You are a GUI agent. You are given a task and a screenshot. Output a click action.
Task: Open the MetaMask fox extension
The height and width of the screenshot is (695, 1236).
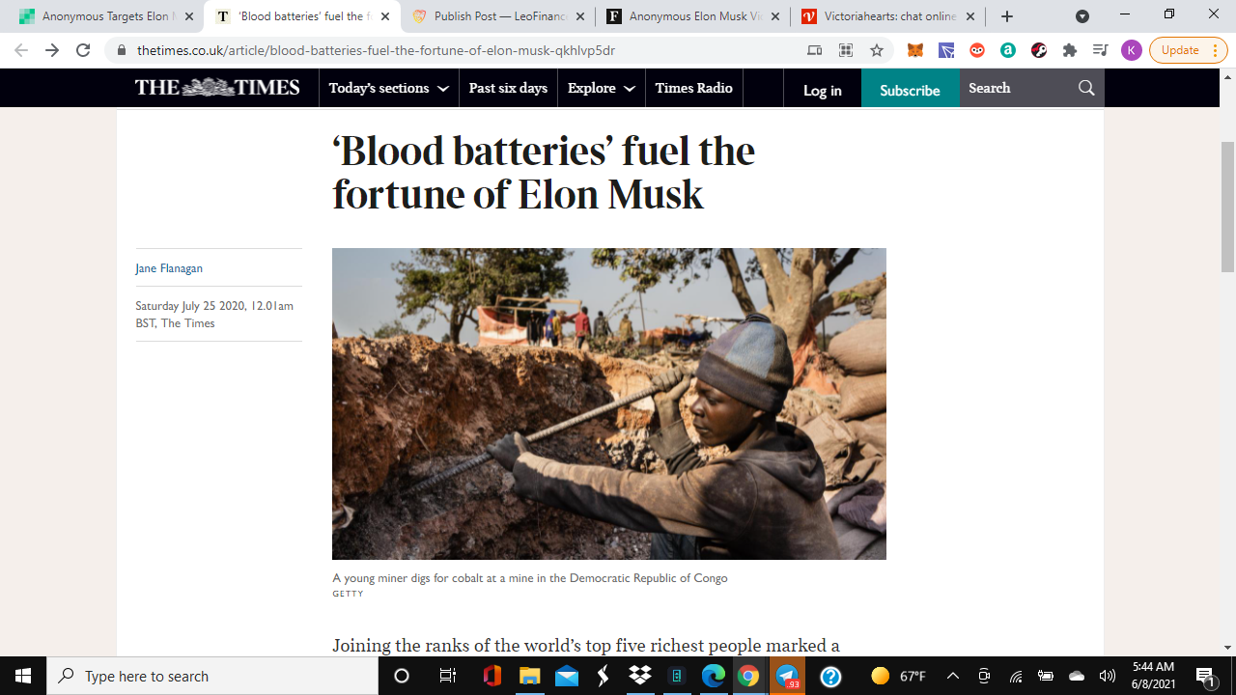[x=915, y=50]
